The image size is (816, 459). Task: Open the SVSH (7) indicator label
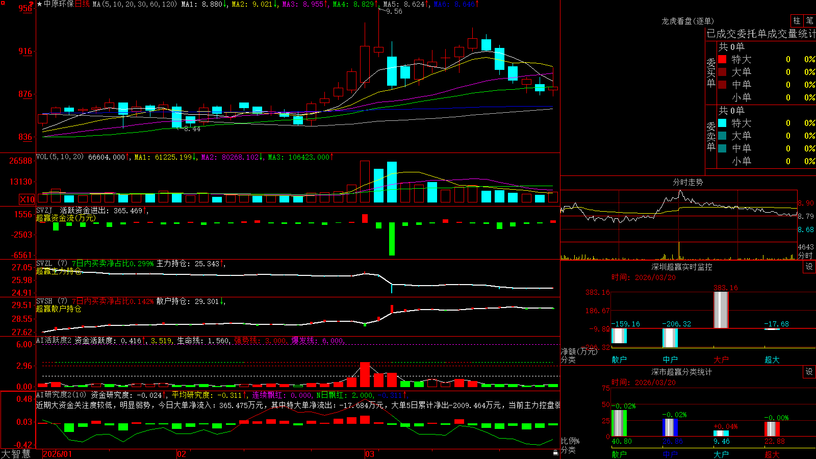(52, 301)
